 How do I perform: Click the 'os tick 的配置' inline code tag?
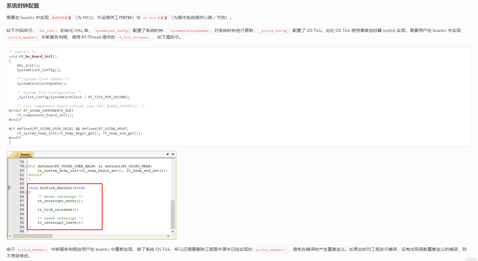155,18
